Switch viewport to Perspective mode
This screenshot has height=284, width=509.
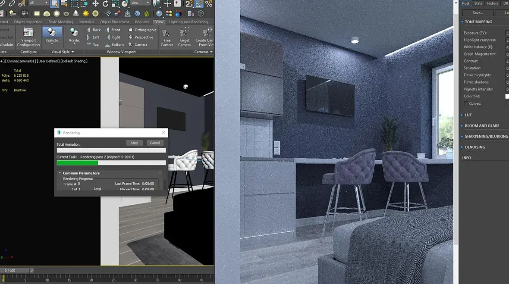click(x=141, y=37)
